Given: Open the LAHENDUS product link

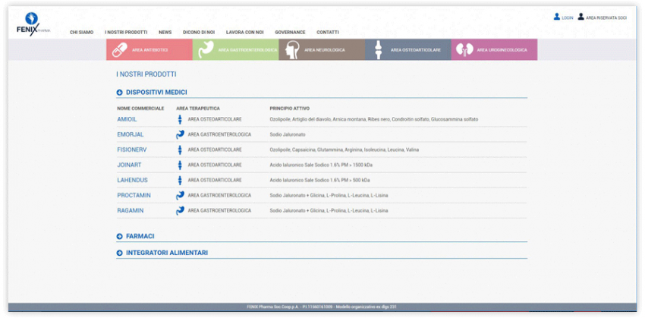Looking at the screenshot, I should (x=133, y=180).
